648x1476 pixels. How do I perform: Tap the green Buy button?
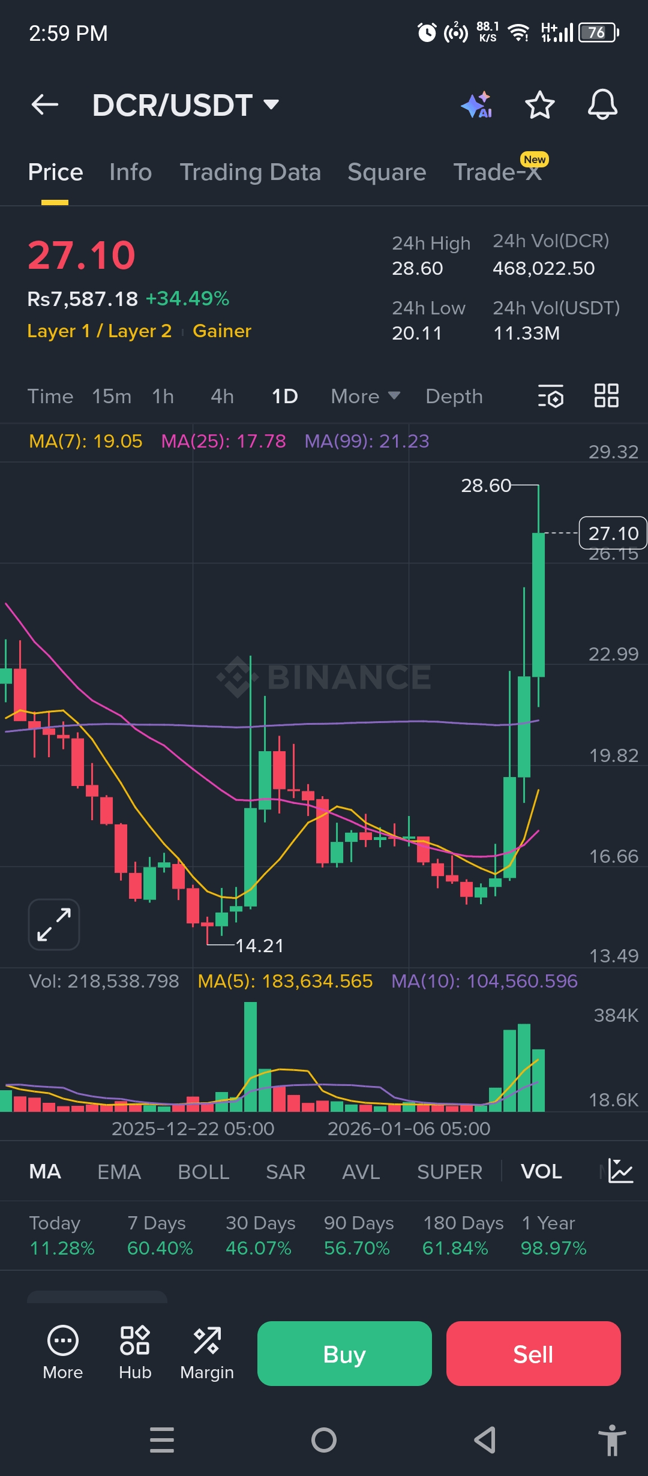click(x=344, y=1354)
